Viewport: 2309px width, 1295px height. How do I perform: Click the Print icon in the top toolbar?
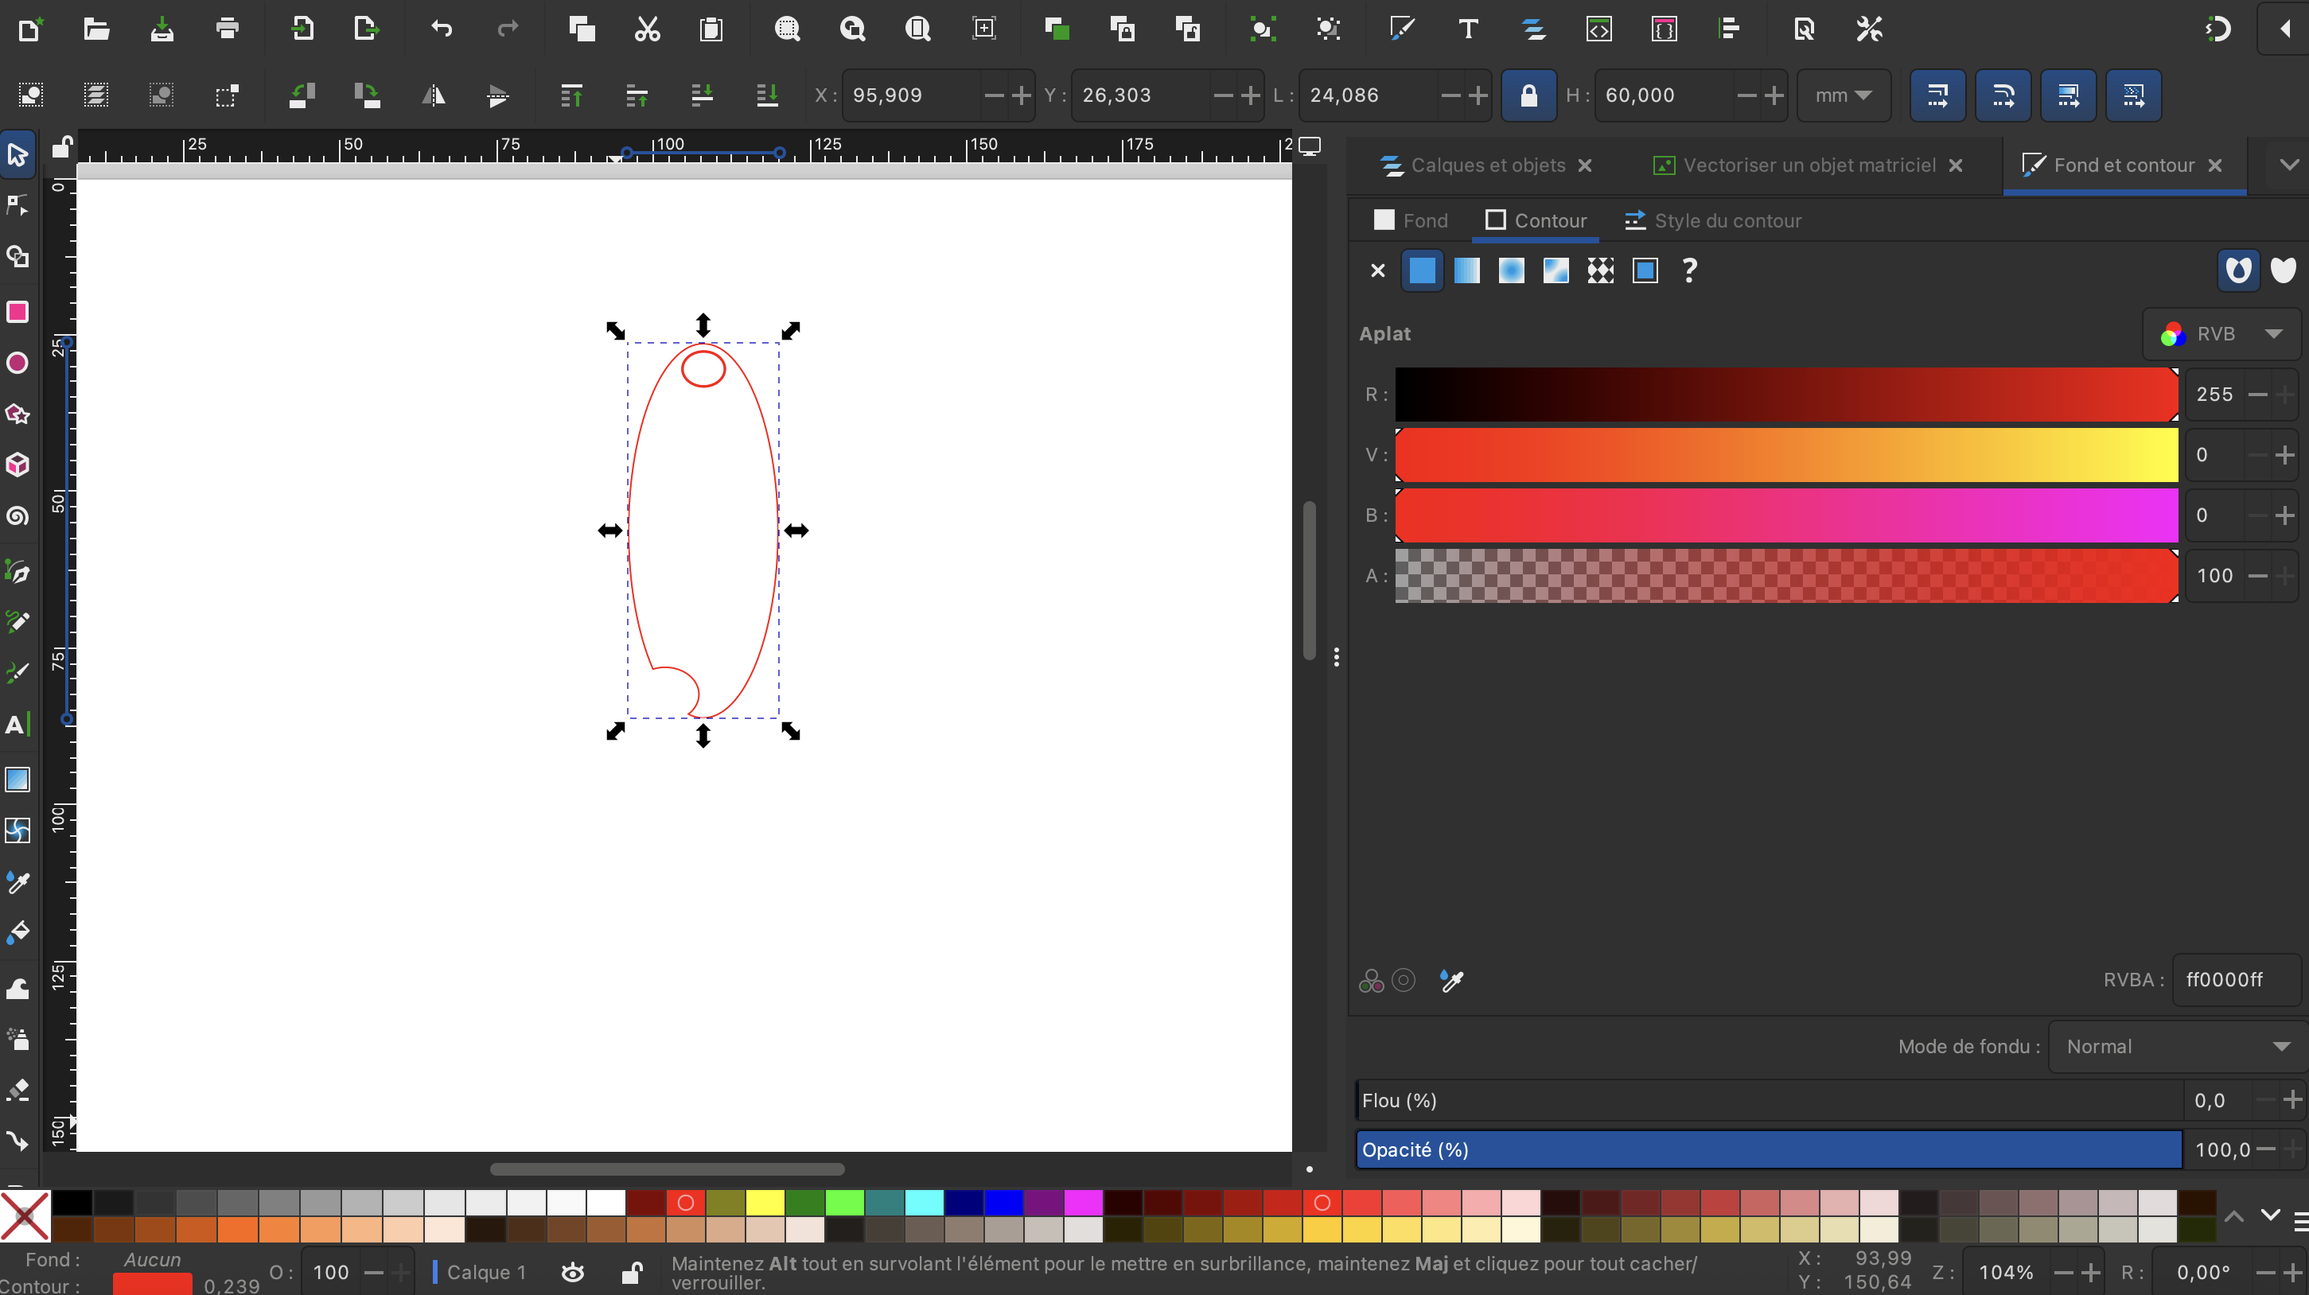coord(228,29)
